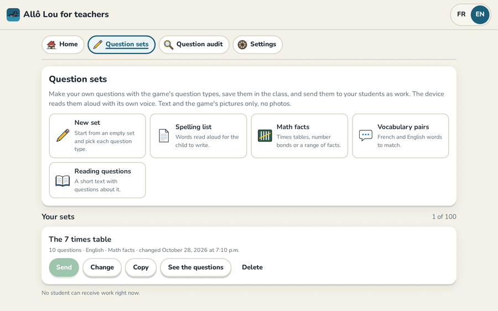Click the house icon in Home tab
The height and width of the screenshot is (311, 498).
tap(51, 45)
